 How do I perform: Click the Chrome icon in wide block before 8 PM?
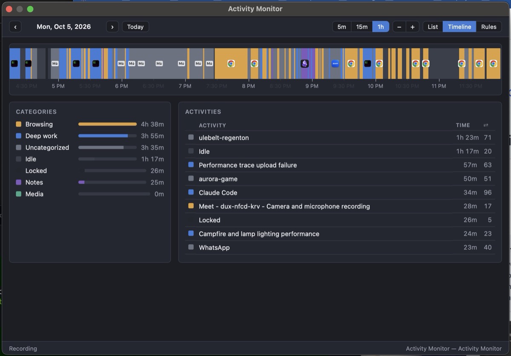[x=231, y=63]
